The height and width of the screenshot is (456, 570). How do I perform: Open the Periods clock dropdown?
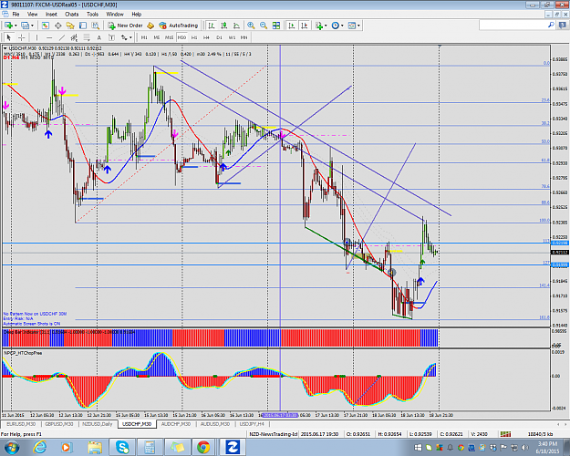pyautogui.click(x=337, y=26)
